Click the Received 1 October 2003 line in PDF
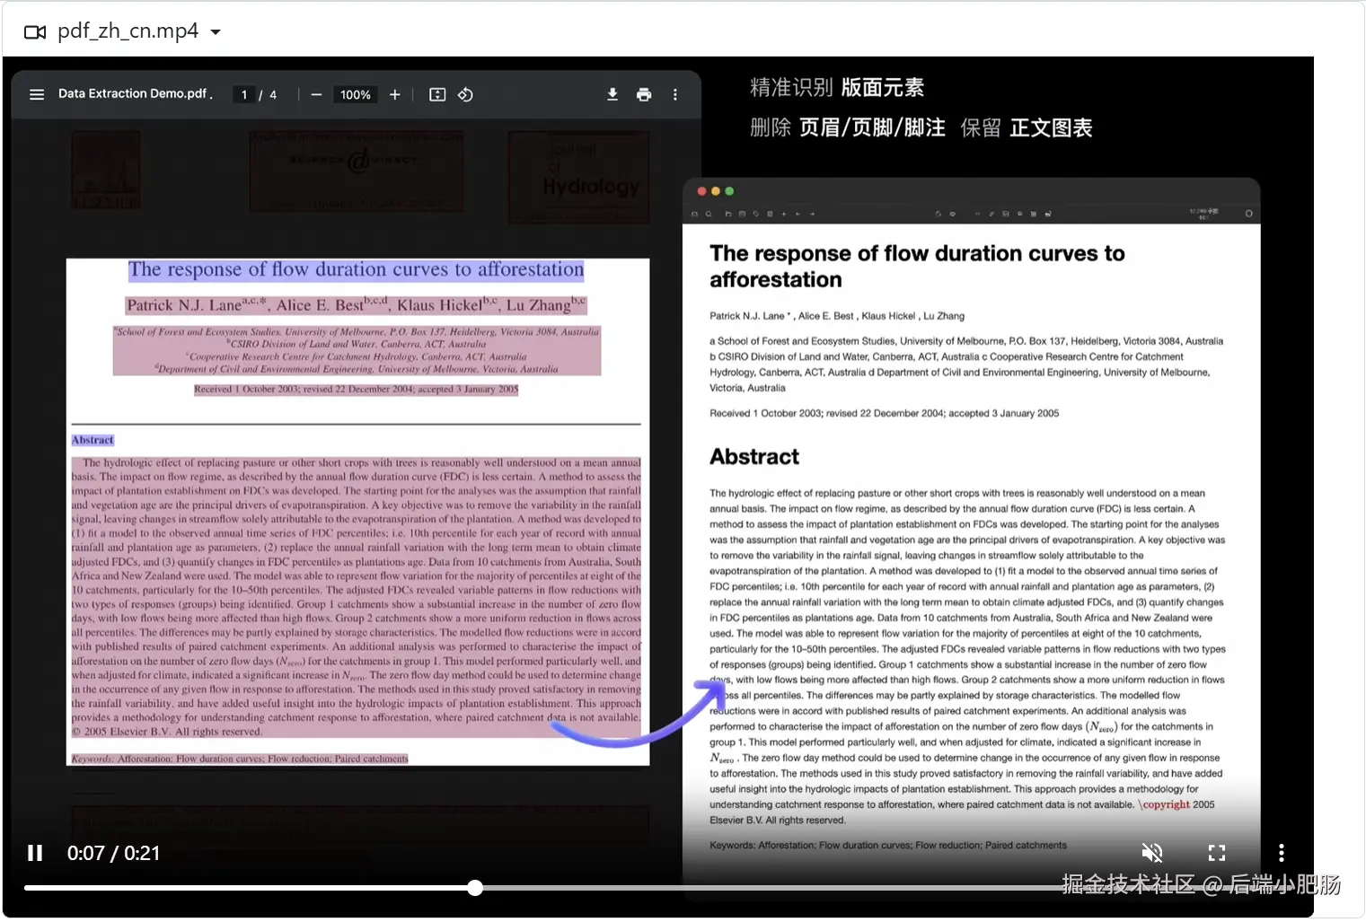 pos(356,390)
